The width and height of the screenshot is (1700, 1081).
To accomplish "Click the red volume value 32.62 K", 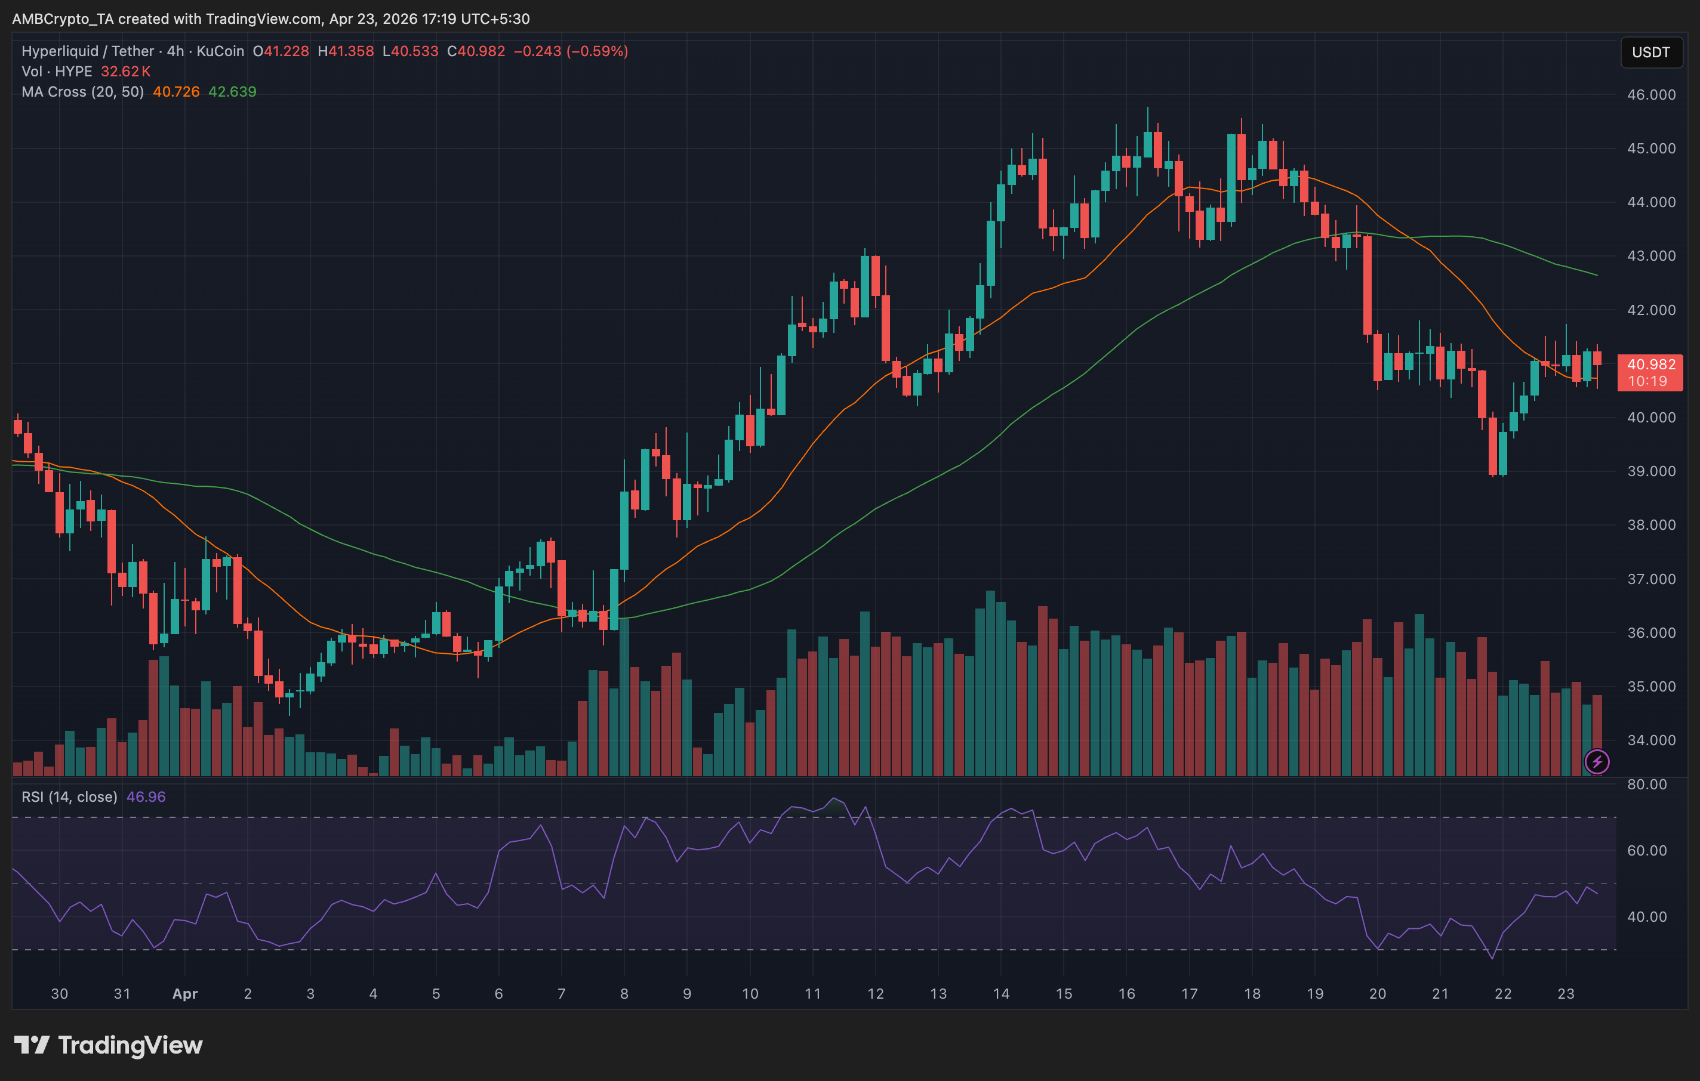I will 125,71.
